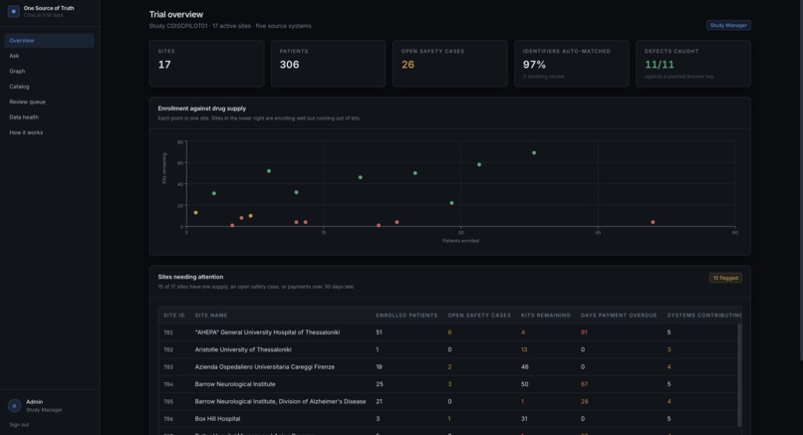
Task: Click the Trial overview page title
Action: click(176, 14)
